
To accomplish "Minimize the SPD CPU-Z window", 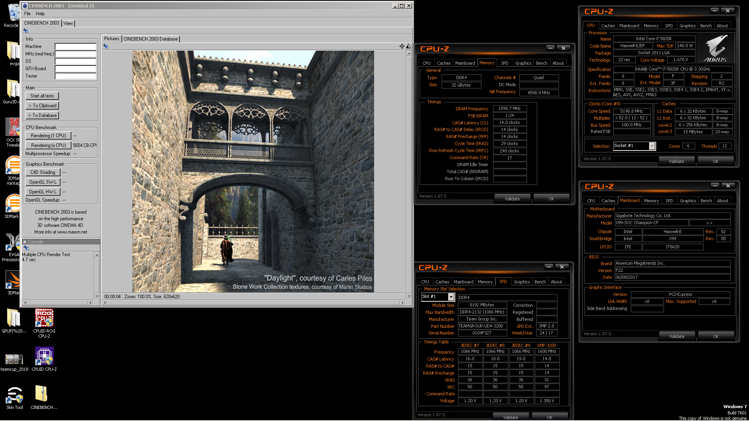I will (x=549, y=267).
